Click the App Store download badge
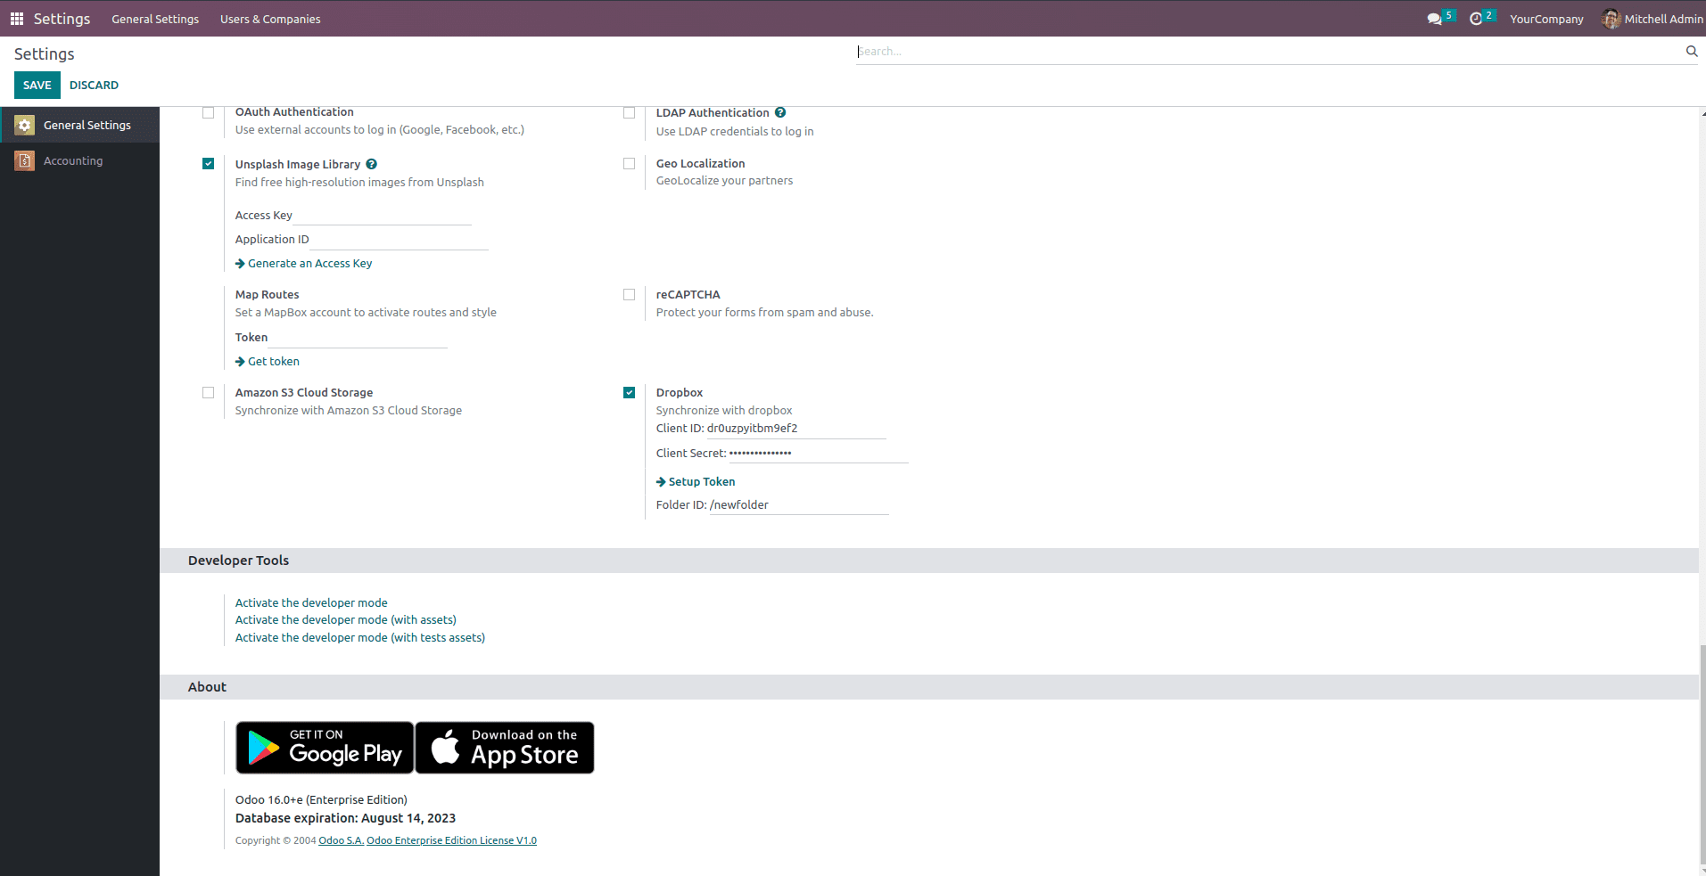Screen dimensions: 1706x876 coord(504,748)
